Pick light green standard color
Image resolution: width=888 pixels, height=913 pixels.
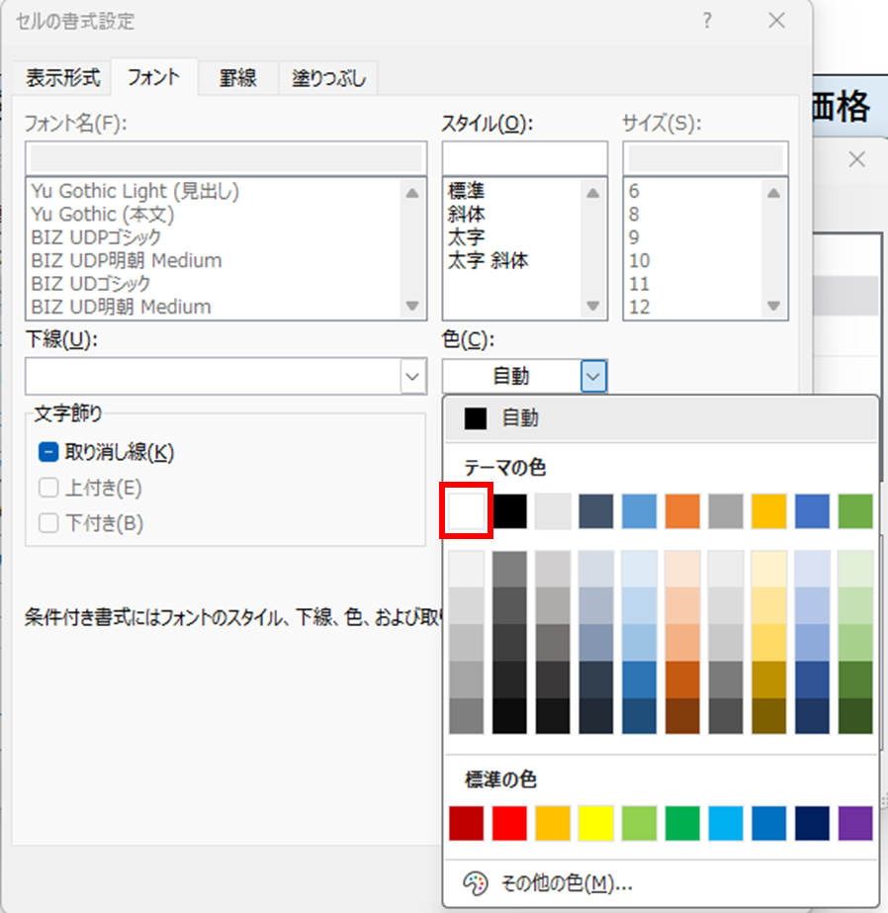point(639,823)
